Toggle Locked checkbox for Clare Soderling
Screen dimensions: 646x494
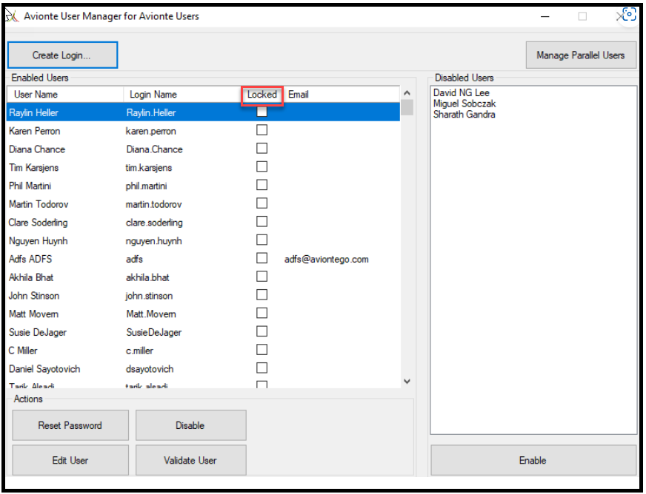[x=262, y=221]
